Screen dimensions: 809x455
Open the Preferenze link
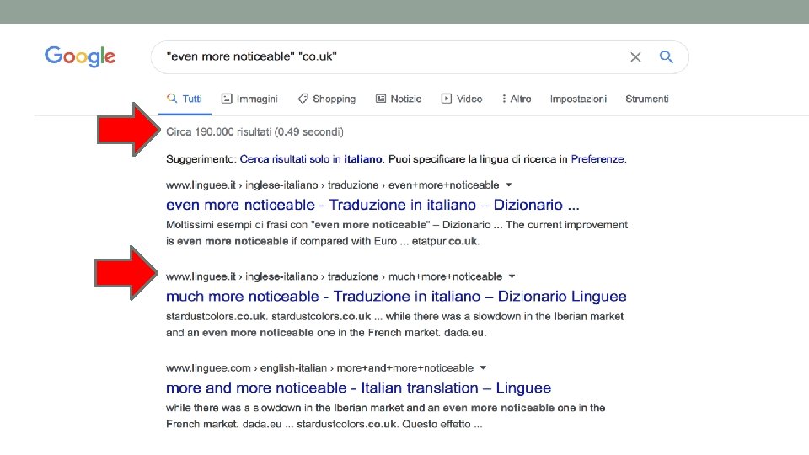pos(597,159)
